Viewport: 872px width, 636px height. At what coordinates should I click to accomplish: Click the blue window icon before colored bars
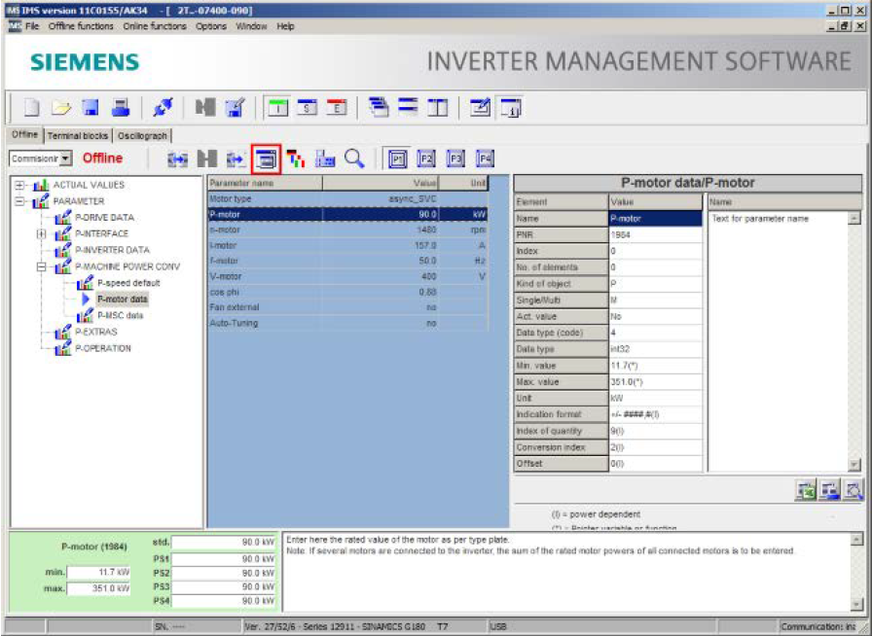tap(267, 159)
